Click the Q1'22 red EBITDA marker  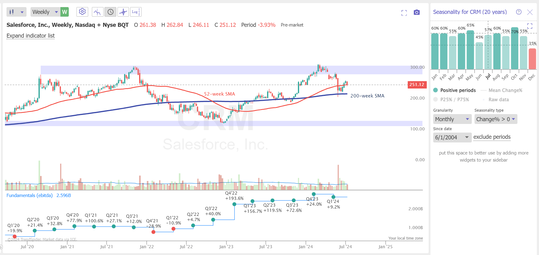click(x=173, y=229)
